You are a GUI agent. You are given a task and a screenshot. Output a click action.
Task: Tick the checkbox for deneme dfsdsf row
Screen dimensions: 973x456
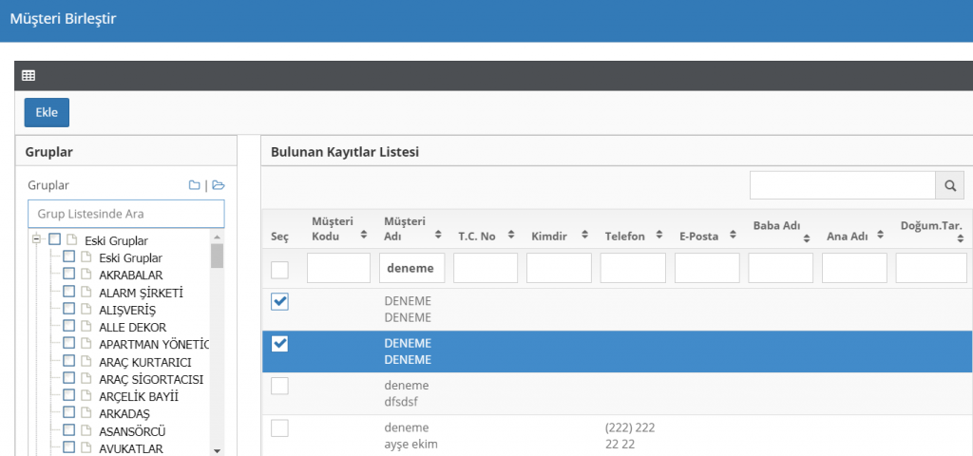279,386
